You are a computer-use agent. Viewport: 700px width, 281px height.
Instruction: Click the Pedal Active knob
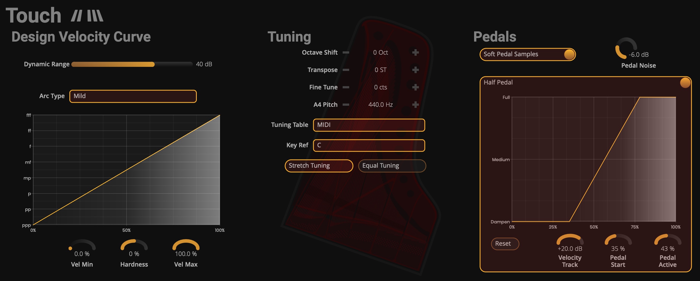(668, 240)
